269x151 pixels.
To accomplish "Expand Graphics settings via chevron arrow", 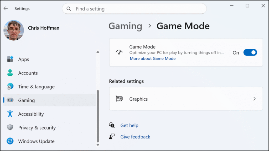I will (x=254, y=99).
